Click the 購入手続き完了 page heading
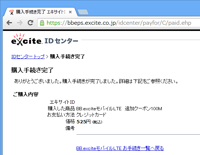 [x=32, y=70]
